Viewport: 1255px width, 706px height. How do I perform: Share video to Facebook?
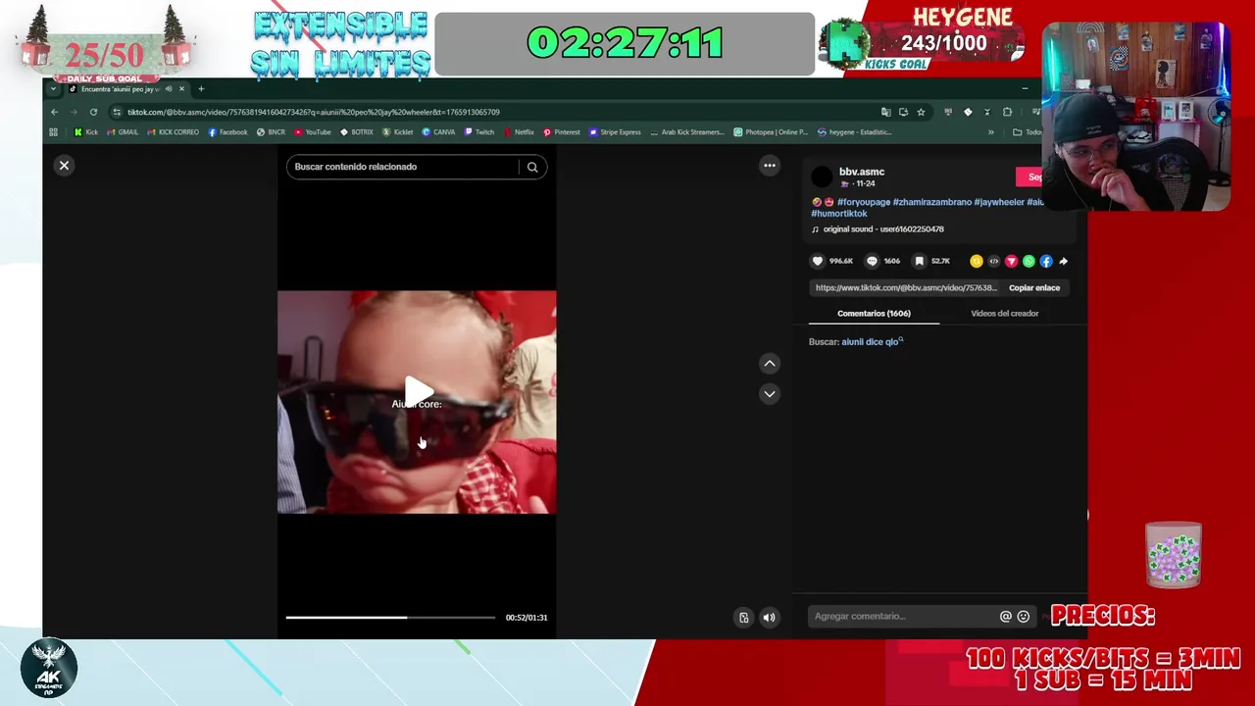[1046, 261]
